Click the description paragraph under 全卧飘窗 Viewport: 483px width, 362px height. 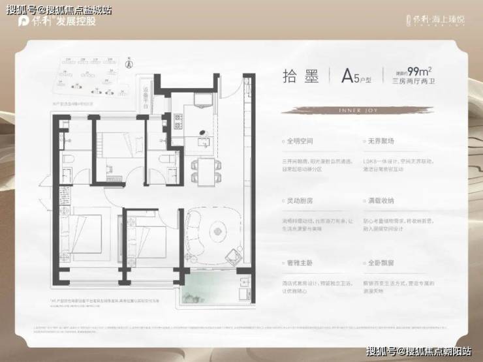[399, 287]
